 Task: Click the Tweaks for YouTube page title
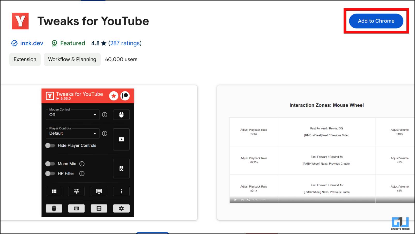(93, 21)
